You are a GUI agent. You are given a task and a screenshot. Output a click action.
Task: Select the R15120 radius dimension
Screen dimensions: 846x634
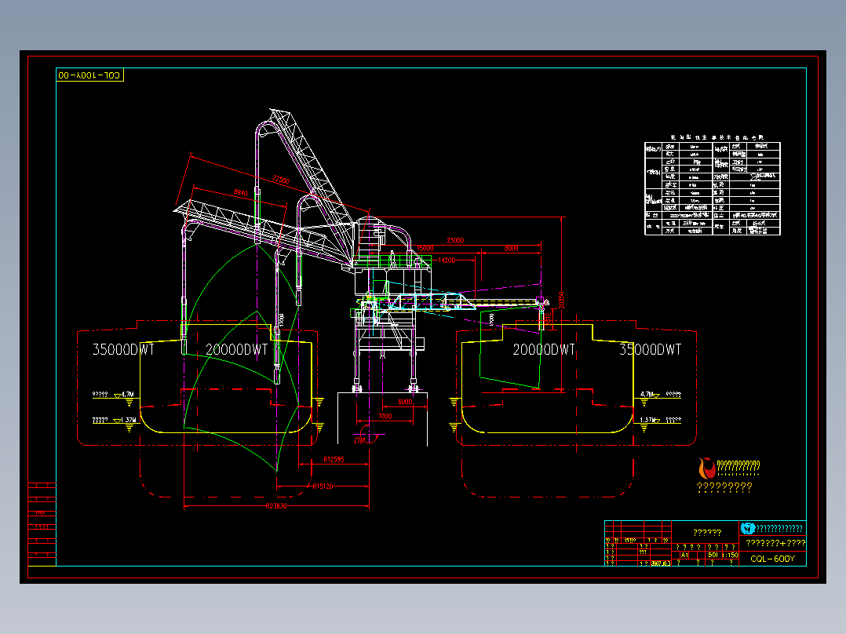[323, 486]
